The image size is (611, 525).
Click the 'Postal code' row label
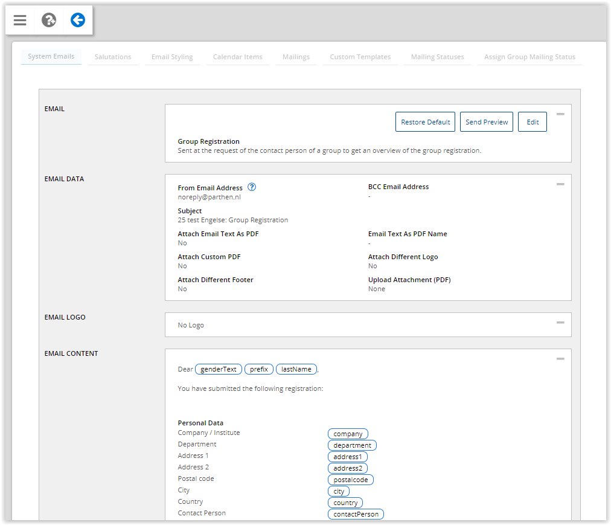click(x=196, y=478)
